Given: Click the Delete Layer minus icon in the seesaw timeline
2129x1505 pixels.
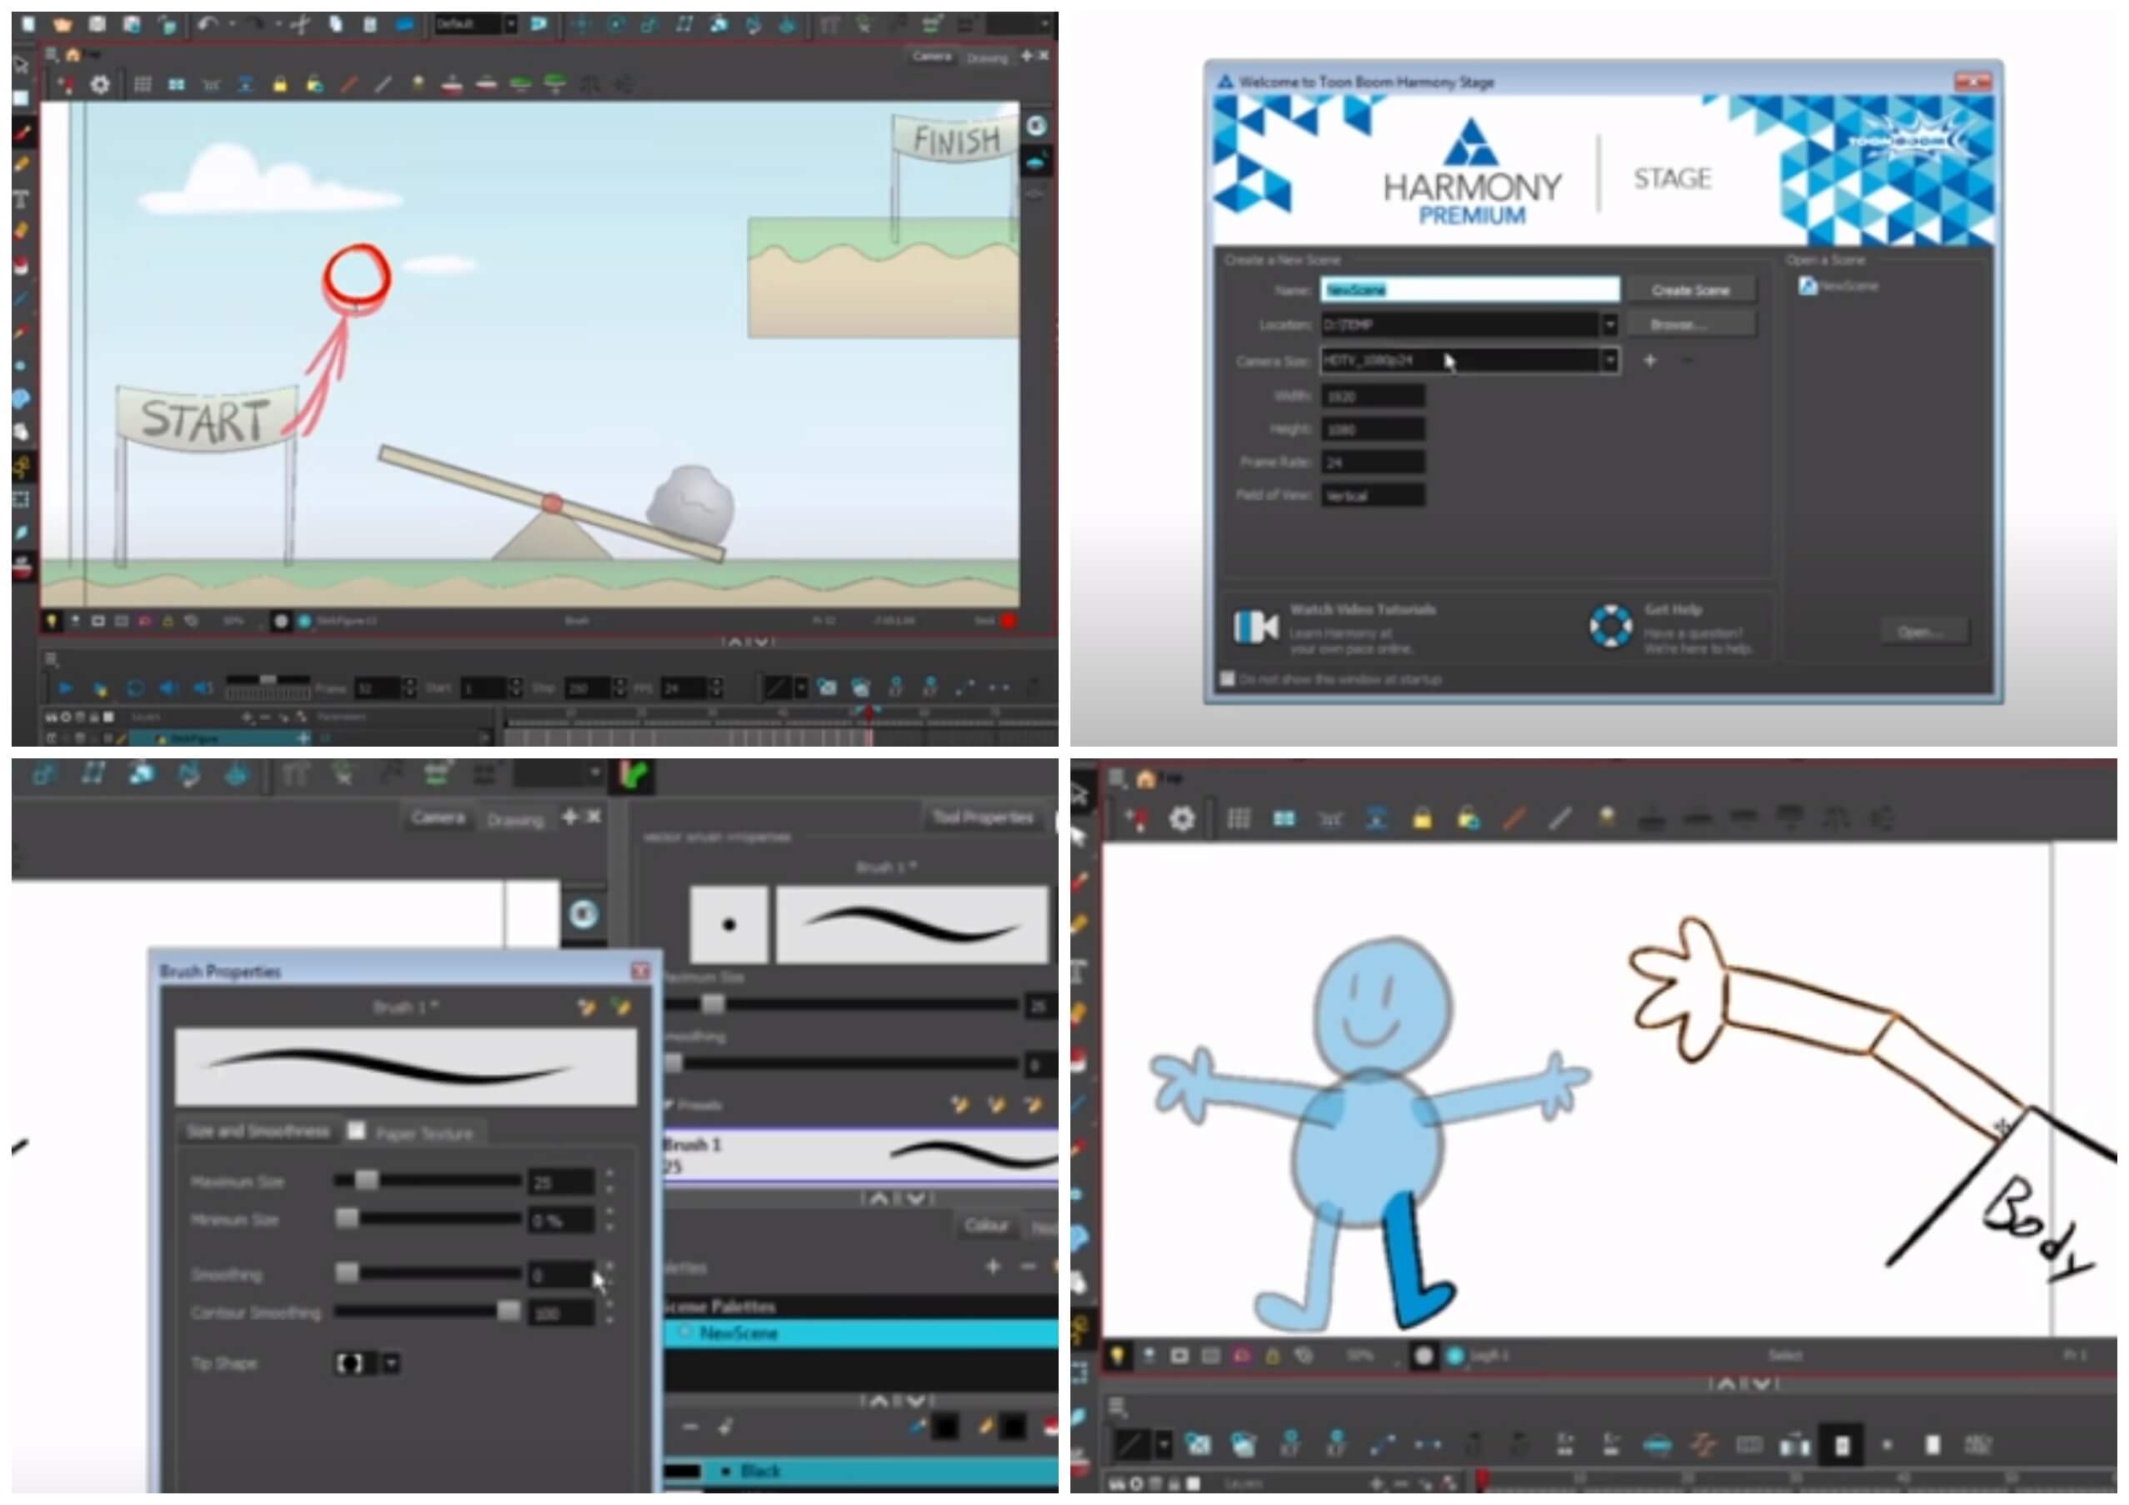Looking at the screenshot, I should click(x=265, y=717).
